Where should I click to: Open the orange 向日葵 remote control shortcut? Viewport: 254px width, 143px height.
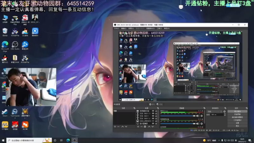[25, 126]
